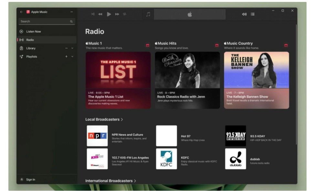313x194 pixels.
Task: Skip to next track
Action: pos(117,14)
